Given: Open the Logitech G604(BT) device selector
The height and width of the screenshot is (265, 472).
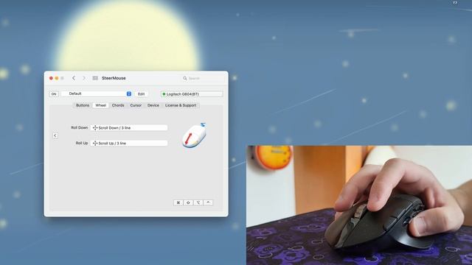Looking at the screenshot, I should point(192,94).
